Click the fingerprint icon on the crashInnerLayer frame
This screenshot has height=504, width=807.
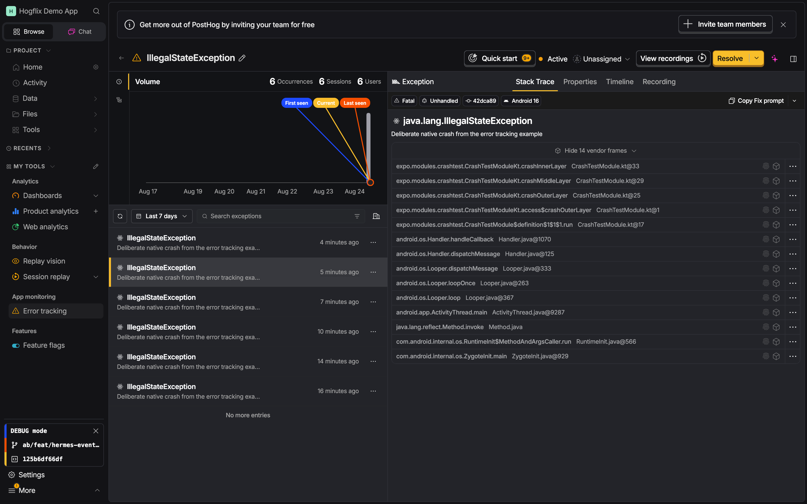[766, 166]
